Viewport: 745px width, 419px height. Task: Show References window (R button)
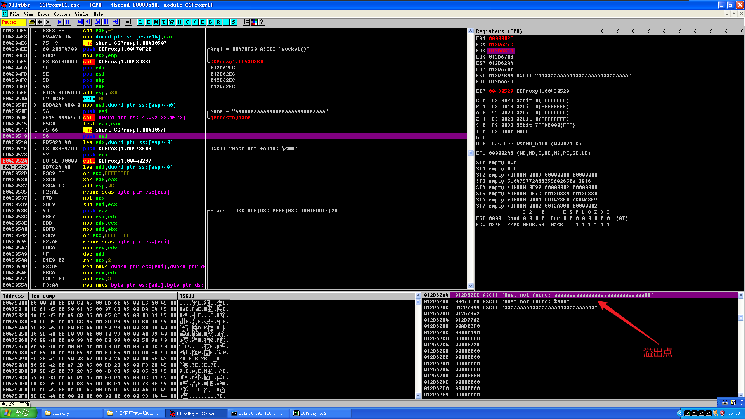218,22
